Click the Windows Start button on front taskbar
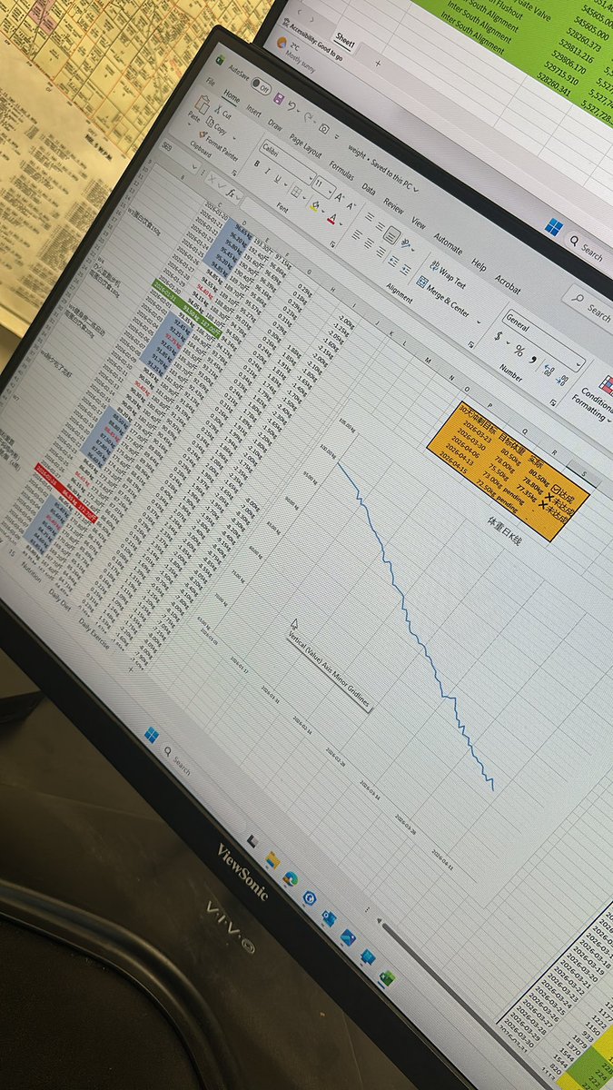 152,736
